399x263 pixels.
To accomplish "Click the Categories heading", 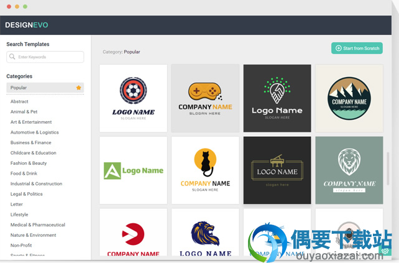I will 19,76.
